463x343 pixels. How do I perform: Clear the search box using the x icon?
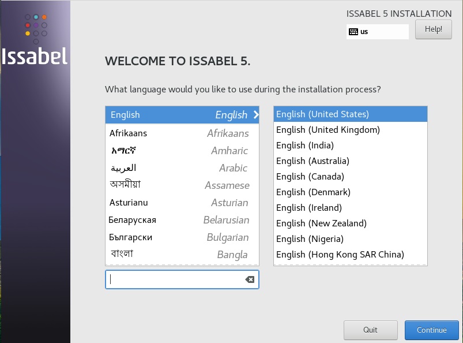[249, 279]
